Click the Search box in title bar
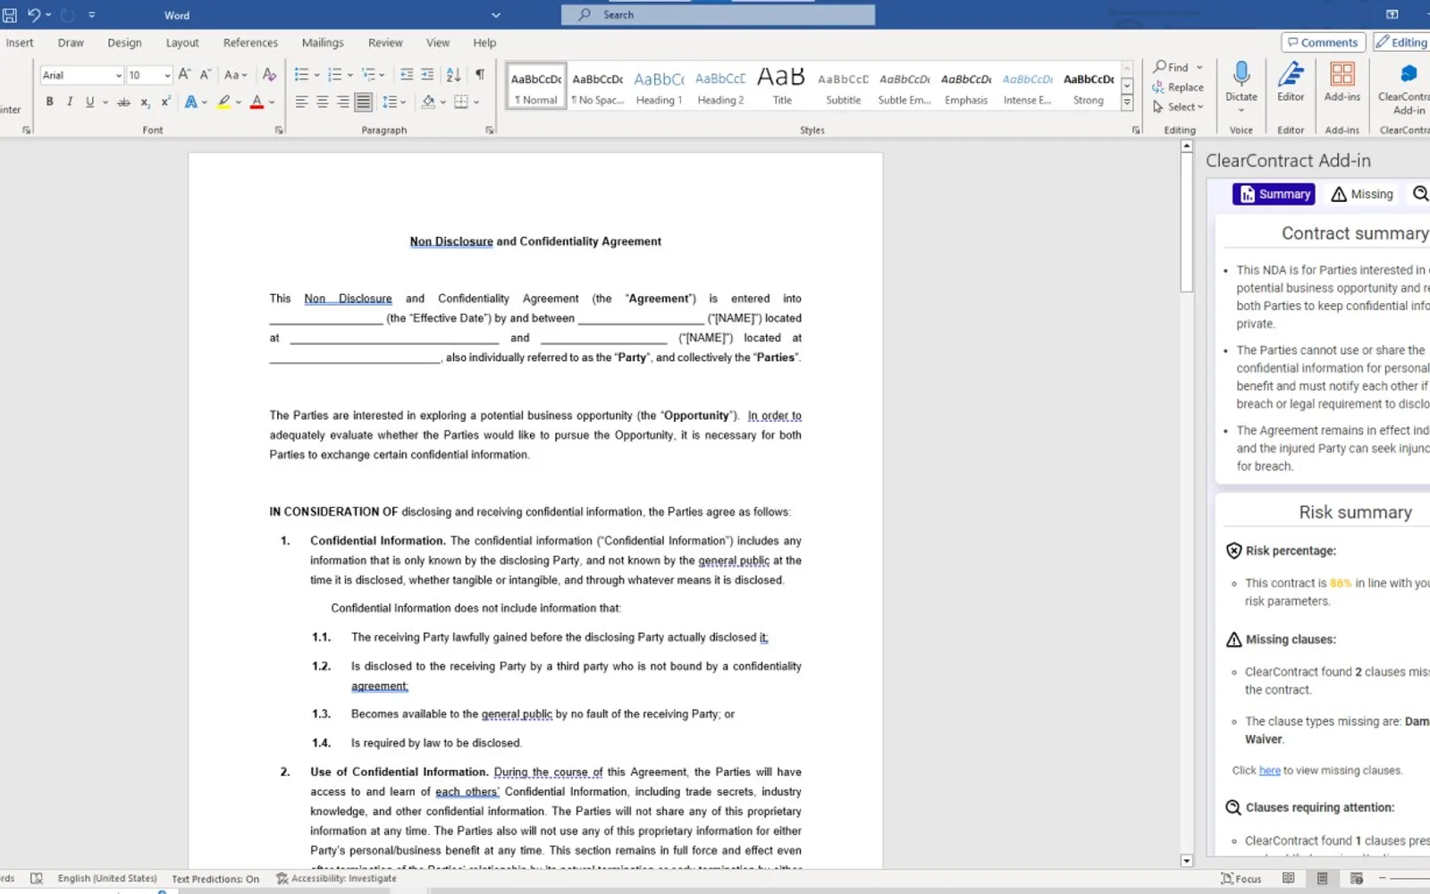 (718, 15)
